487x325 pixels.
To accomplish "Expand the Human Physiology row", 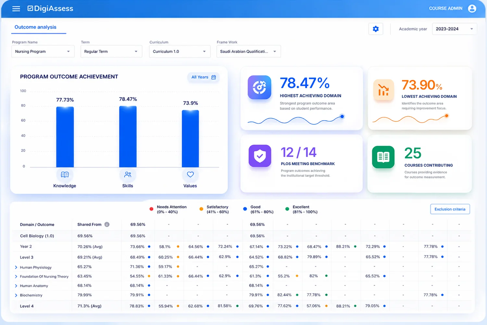I will click(x=16, y=267).
